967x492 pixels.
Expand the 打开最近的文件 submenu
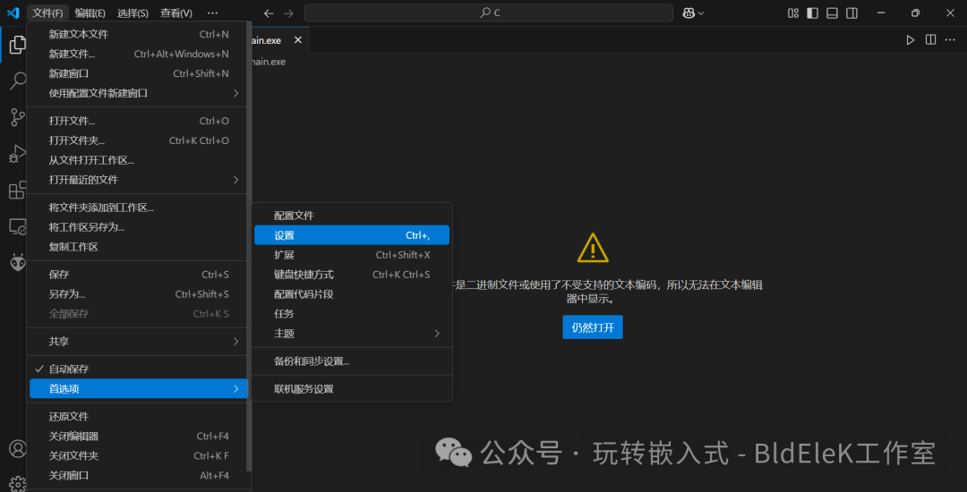coord(139,180)
